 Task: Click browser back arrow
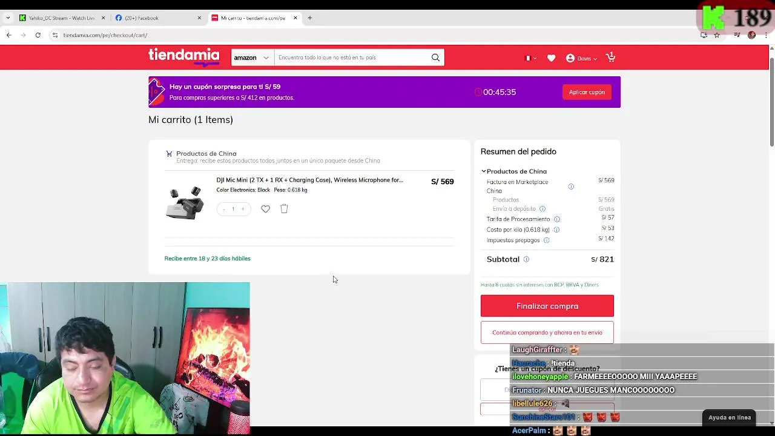(x=9, y=35)
